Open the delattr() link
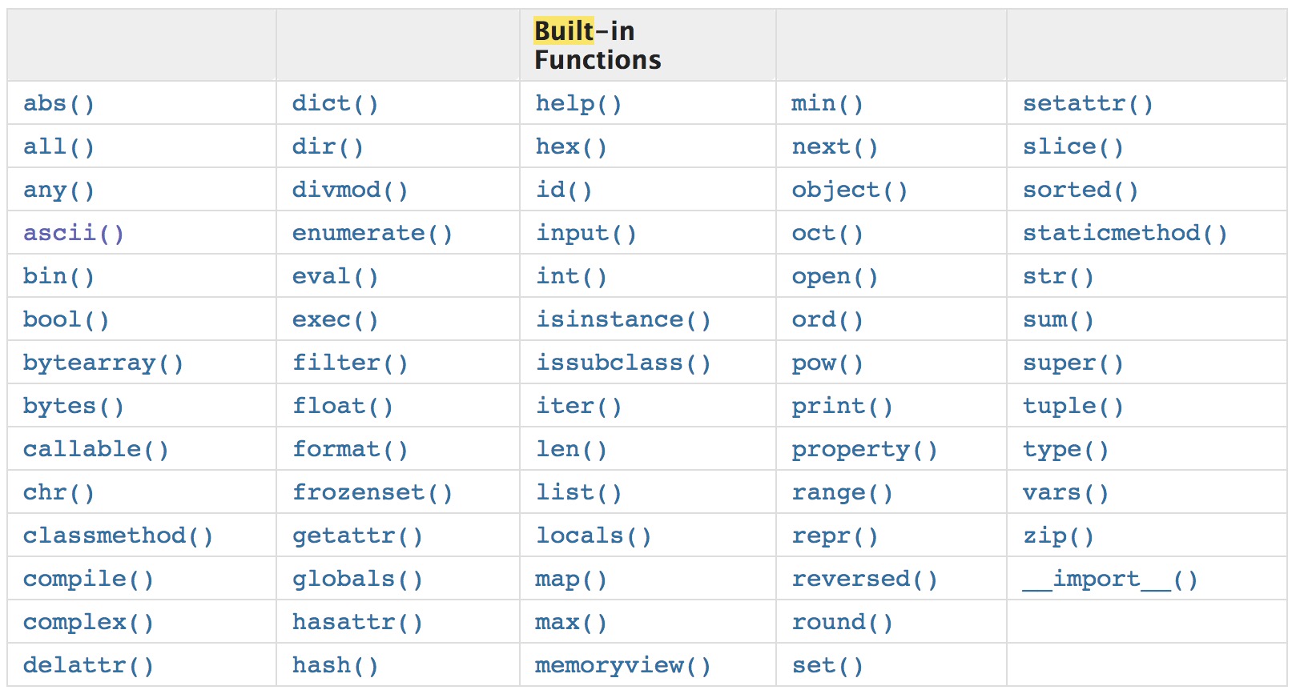The image size is (1312, 698). click(88, 665)
